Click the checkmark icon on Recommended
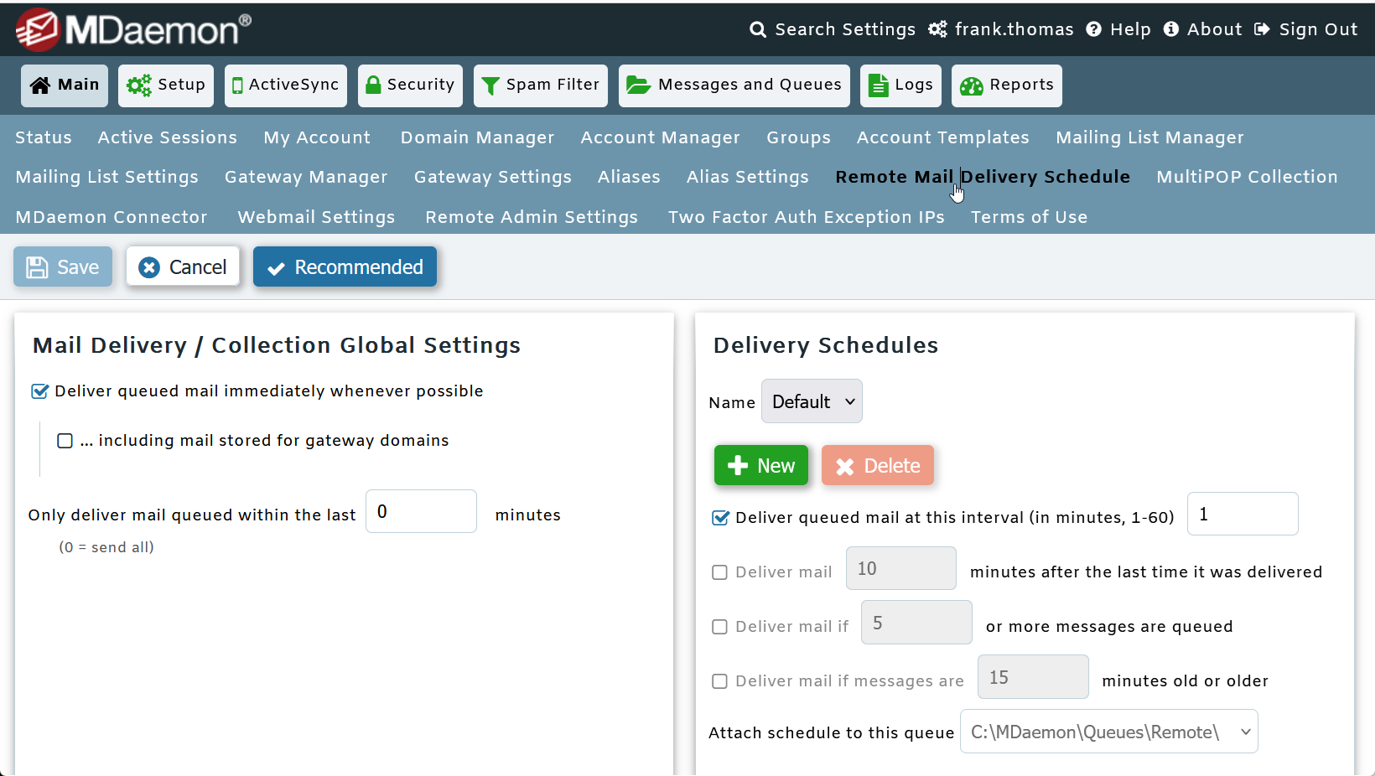The image size is (1375, 776). (276, 268)
